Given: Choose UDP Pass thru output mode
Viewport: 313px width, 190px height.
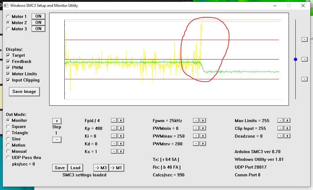Looking at the screenshot, I should pyautogui.click(x=8, y=157).
